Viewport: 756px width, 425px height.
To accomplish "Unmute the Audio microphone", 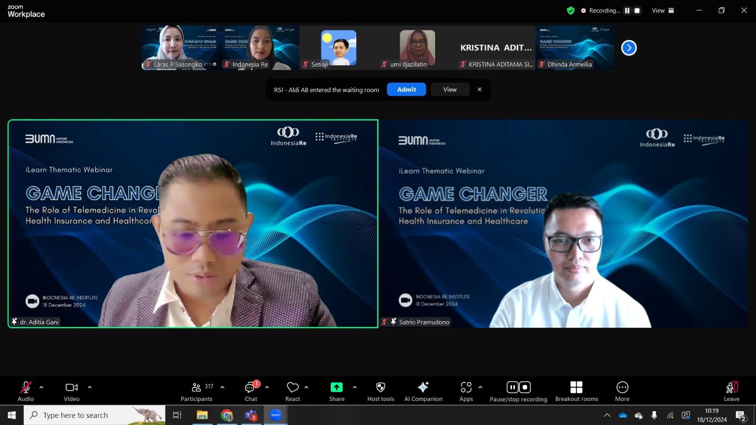I will tap(26, 391).
